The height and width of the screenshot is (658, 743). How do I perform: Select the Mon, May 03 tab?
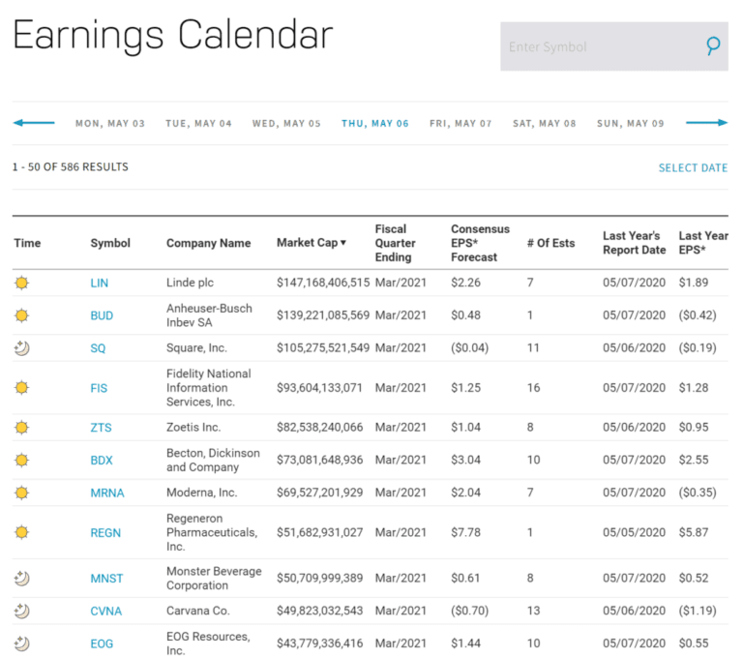point(110,124)
